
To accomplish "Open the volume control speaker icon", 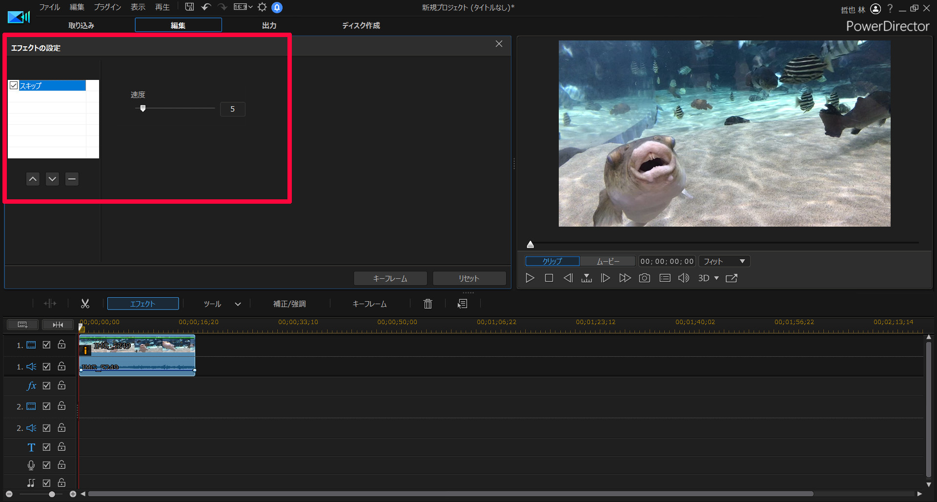I will coord(683,278).
